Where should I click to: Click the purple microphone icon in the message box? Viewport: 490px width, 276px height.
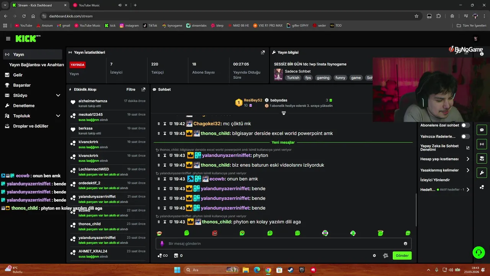162,243
